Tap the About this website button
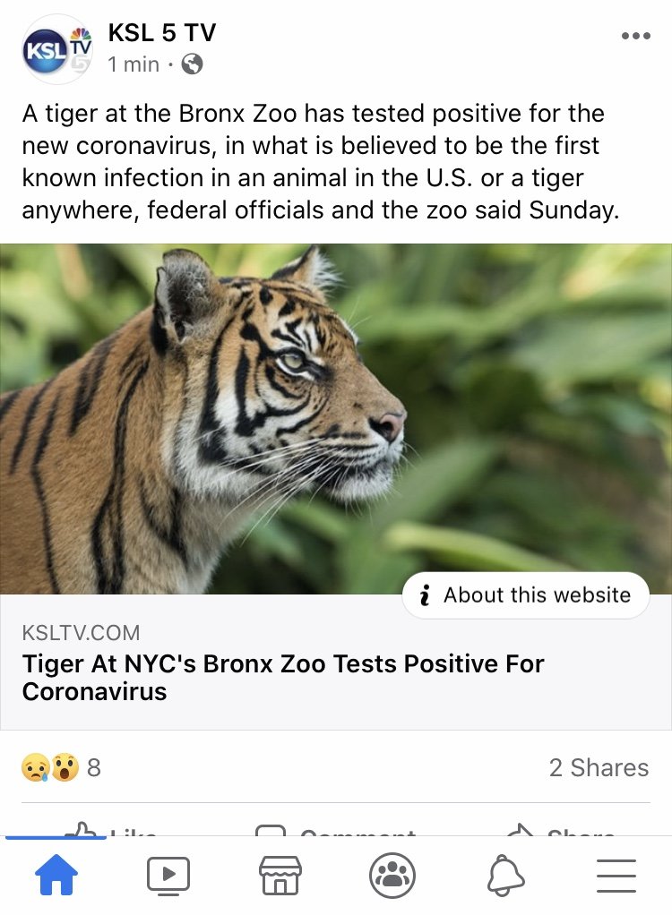The image size is (672, 915). coord(525,595)
